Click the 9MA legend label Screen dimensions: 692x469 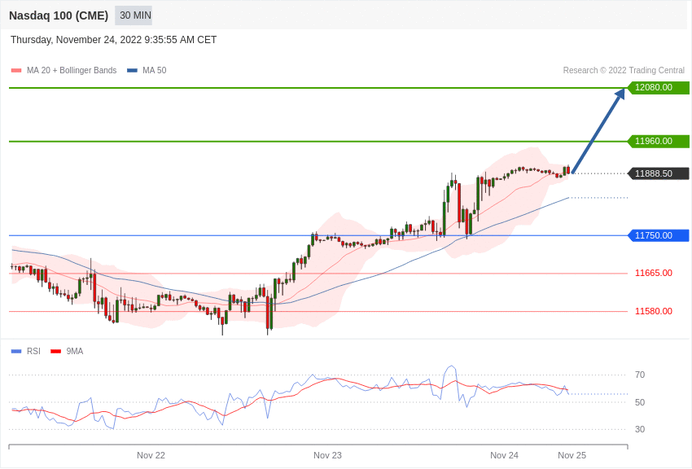(75, 351)
